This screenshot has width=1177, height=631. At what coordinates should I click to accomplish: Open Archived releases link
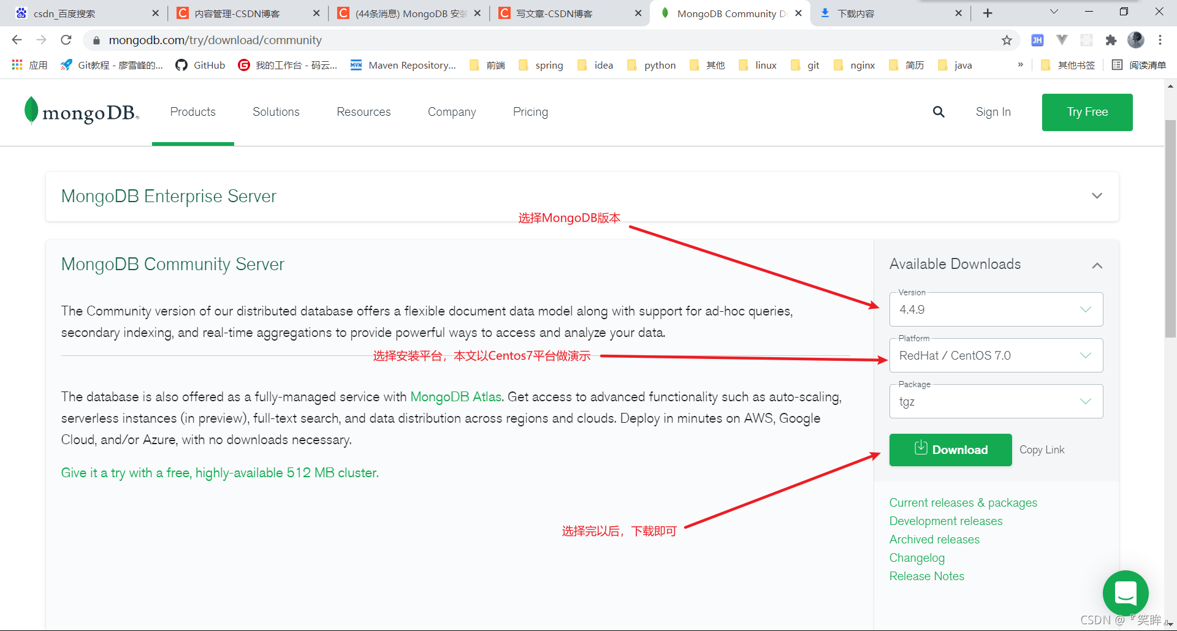point(934,539)
